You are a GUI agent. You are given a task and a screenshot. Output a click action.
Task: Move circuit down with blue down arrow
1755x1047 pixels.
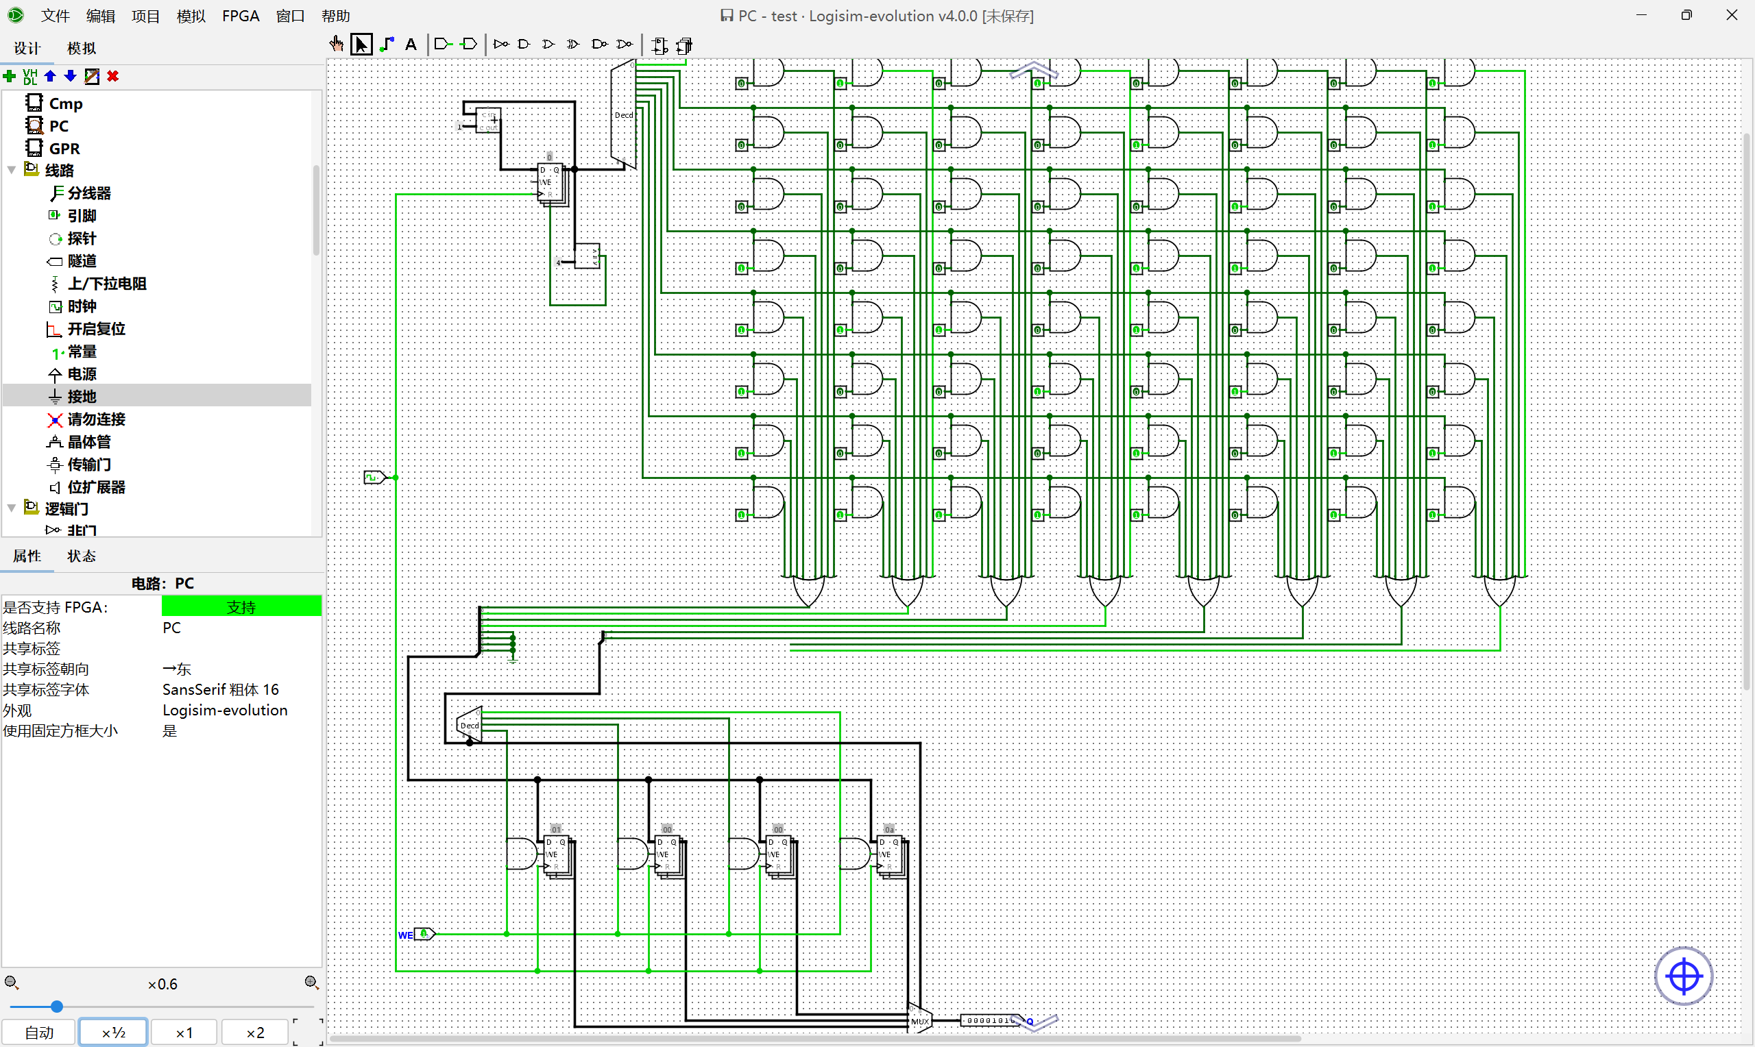point(70,76)
